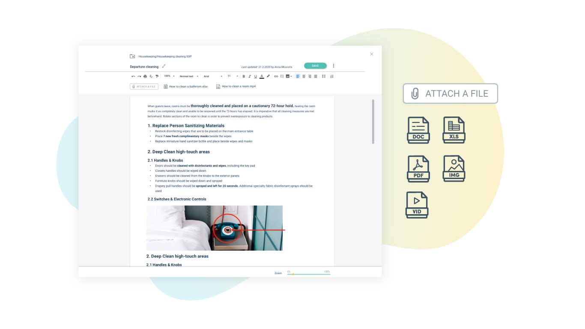Click the undo arrow icon
Image resolution: width=585 pixels, height=329 pixels.
(x=133, y=76)
